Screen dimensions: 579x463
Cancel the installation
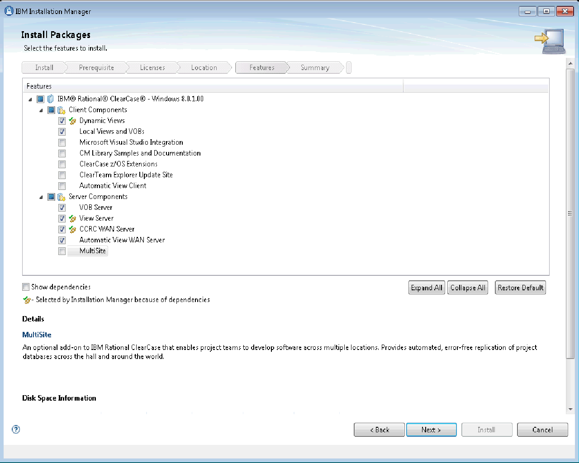coord(542,430)
